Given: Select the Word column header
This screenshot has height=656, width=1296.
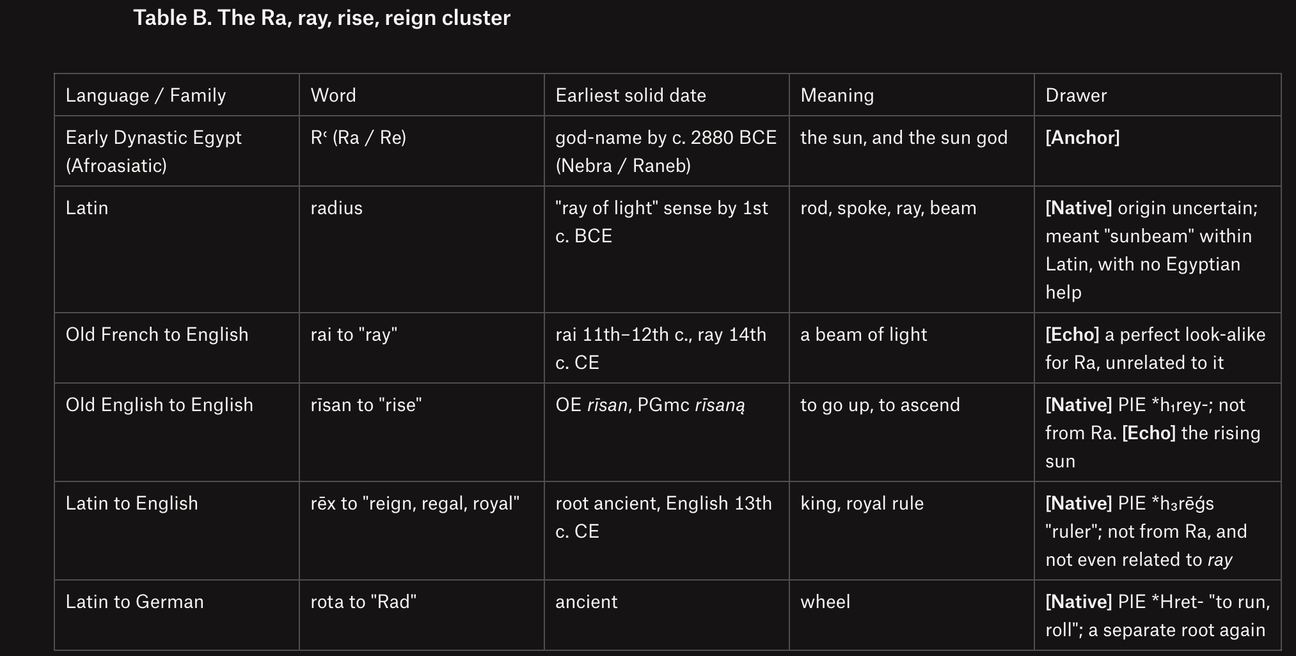Looking at the screenshot, I should click(x=422, y=95).
